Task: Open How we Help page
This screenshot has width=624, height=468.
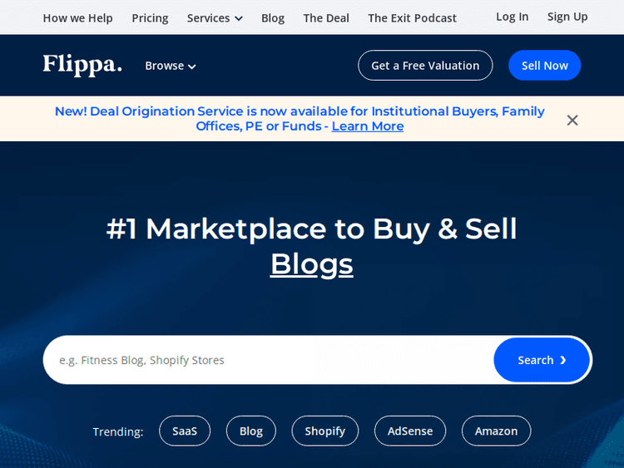Action: [77, 17]
